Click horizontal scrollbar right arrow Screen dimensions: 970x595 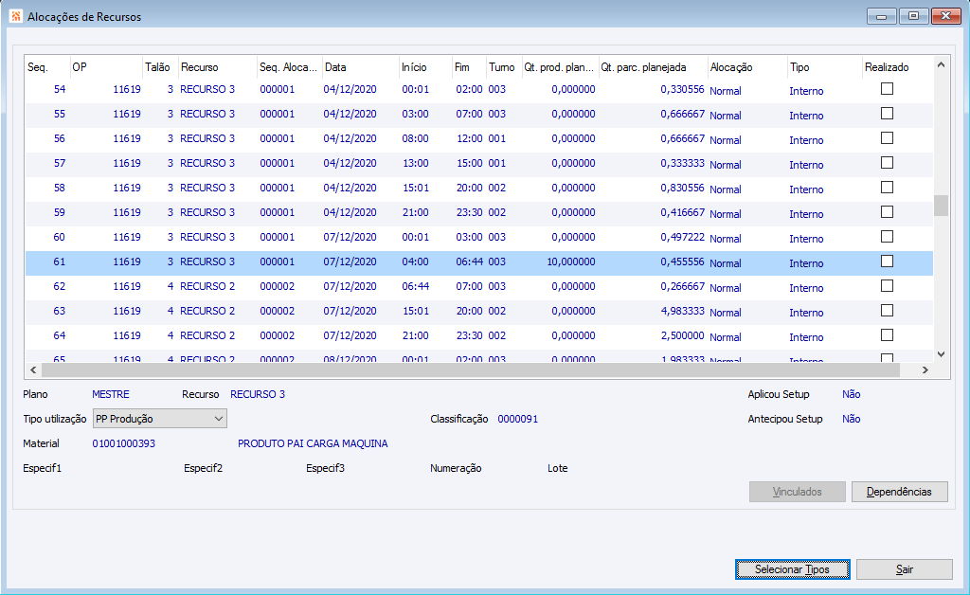925,370
